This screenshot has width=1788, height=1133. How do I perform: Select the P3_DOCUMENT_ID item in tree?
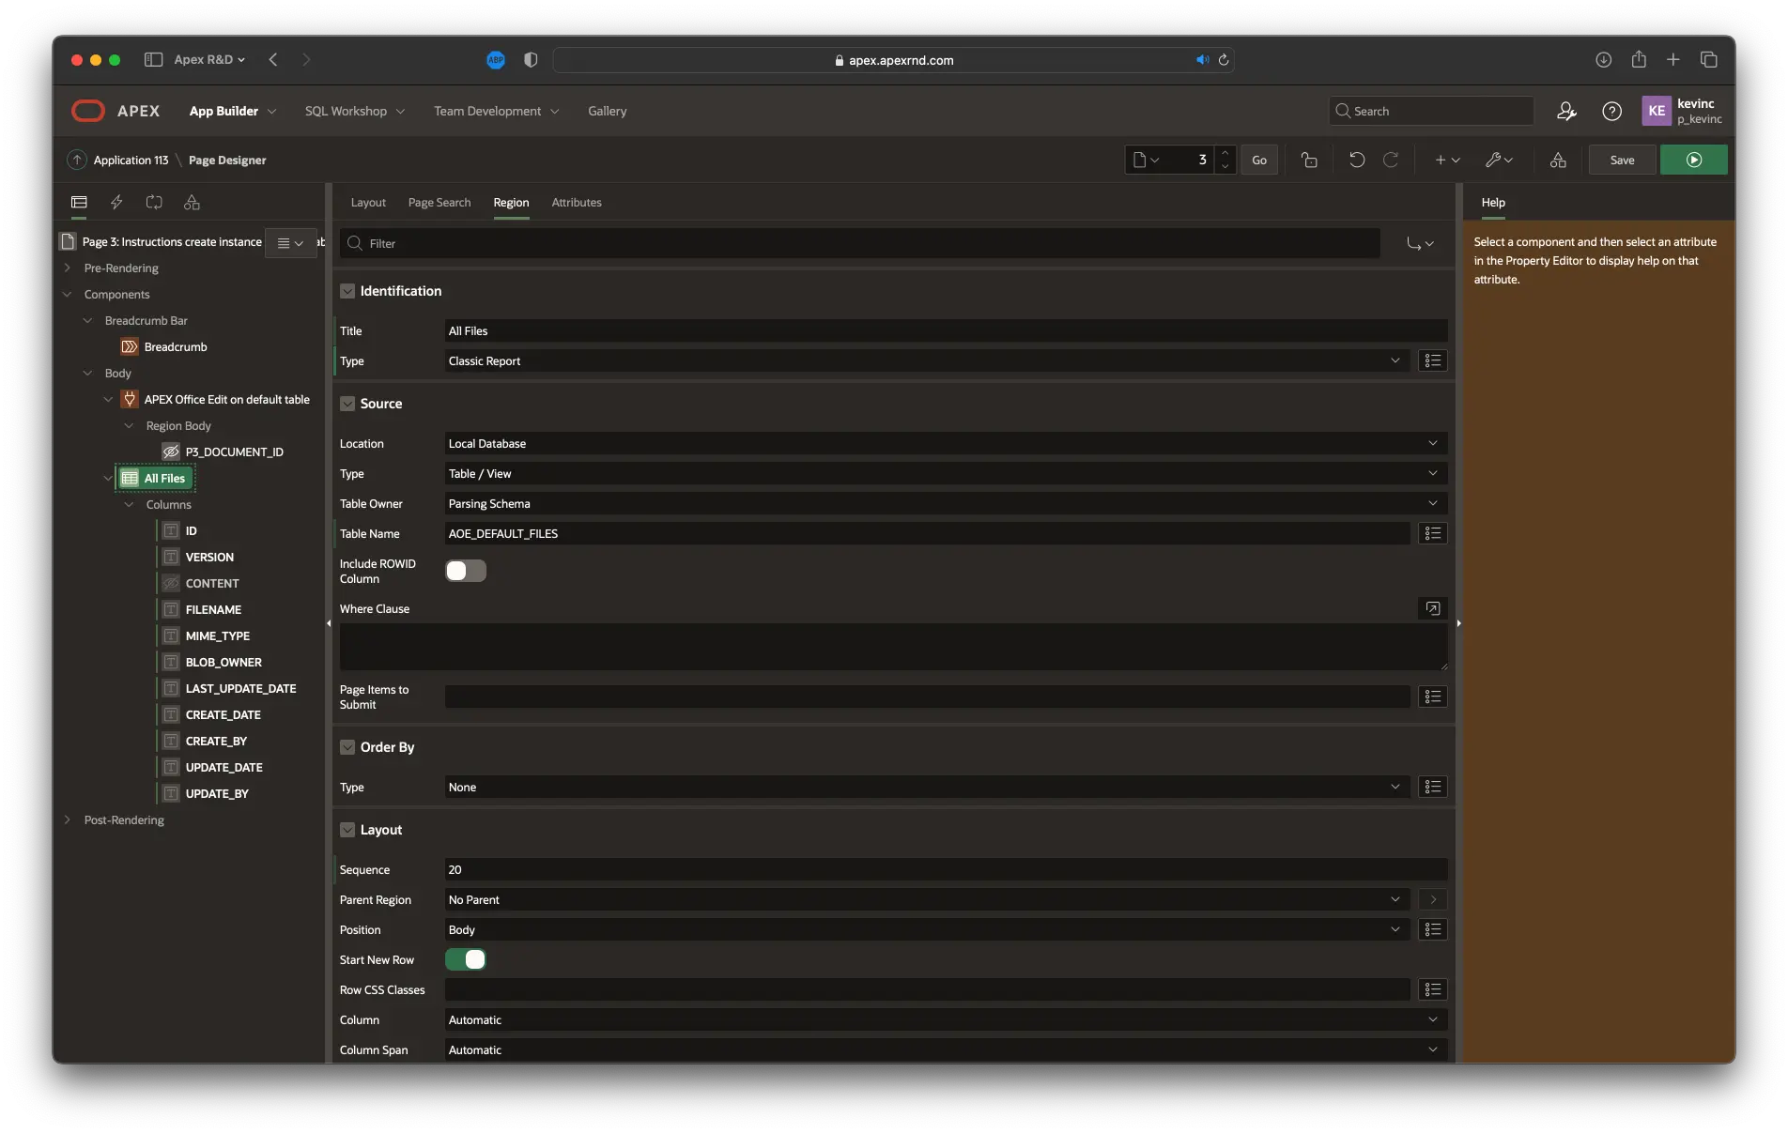click(x=234, y=452)
